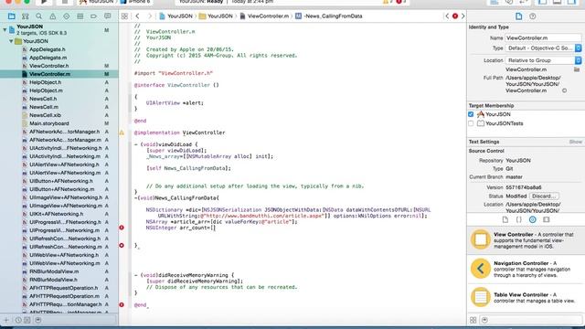
Task: Open ViewController.m jump bar segment
Action: point(264,16)
